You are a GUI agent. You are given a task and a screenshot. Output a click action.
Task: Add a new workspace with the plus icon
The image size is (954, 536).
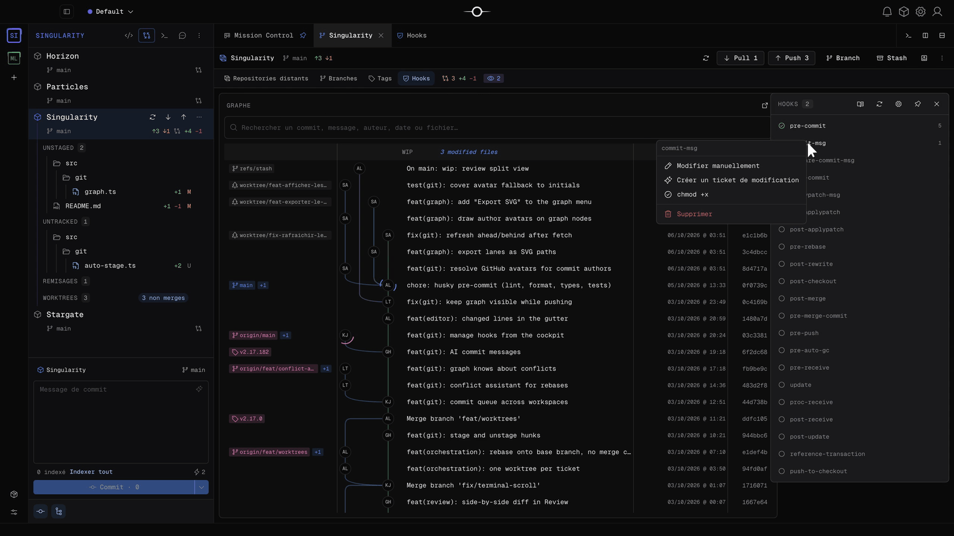(x=14, y=77)
